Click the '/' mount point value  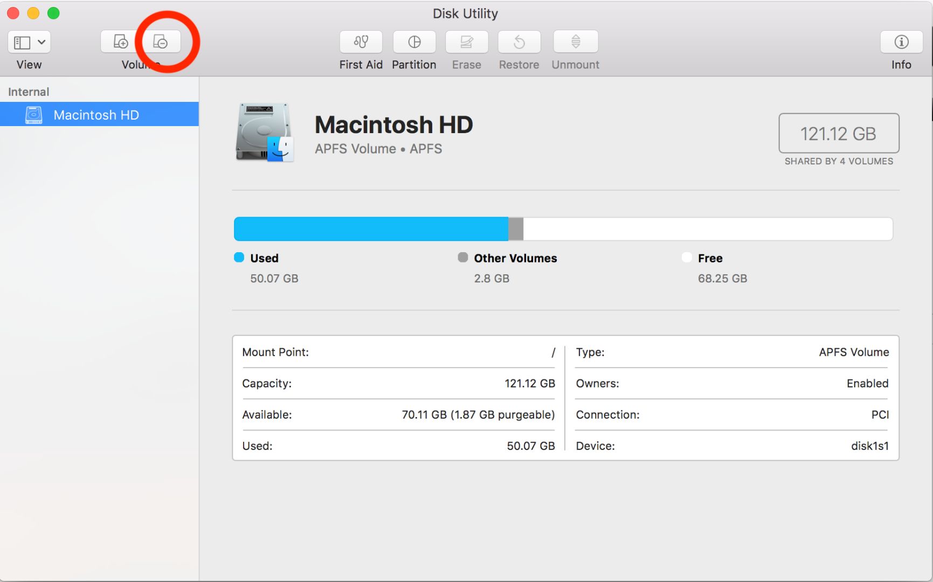point(553,352)
